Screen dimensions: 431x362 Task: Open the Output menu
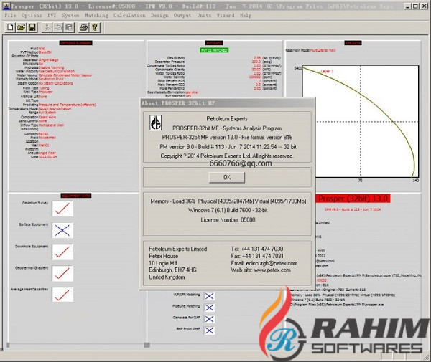point(182,15)
